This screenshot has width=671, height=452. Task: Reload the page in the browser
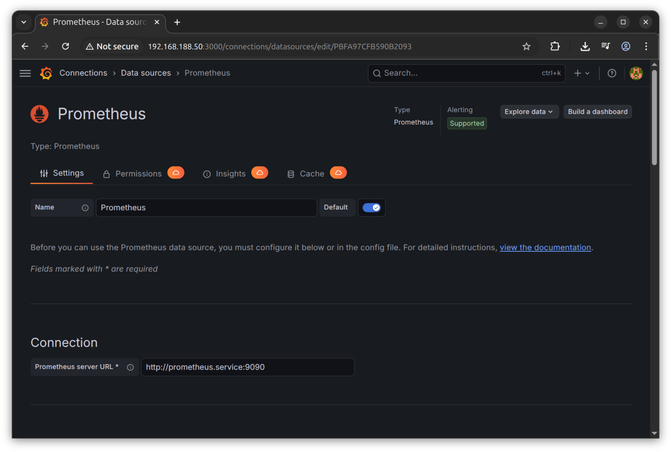pyautogui.click(x=65, y=46)
